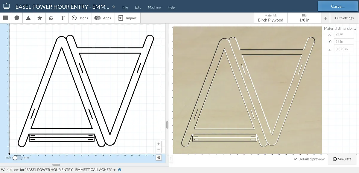359x173 pixels.
Task: Open the Machine menu
Action: [x=154, y=7]
